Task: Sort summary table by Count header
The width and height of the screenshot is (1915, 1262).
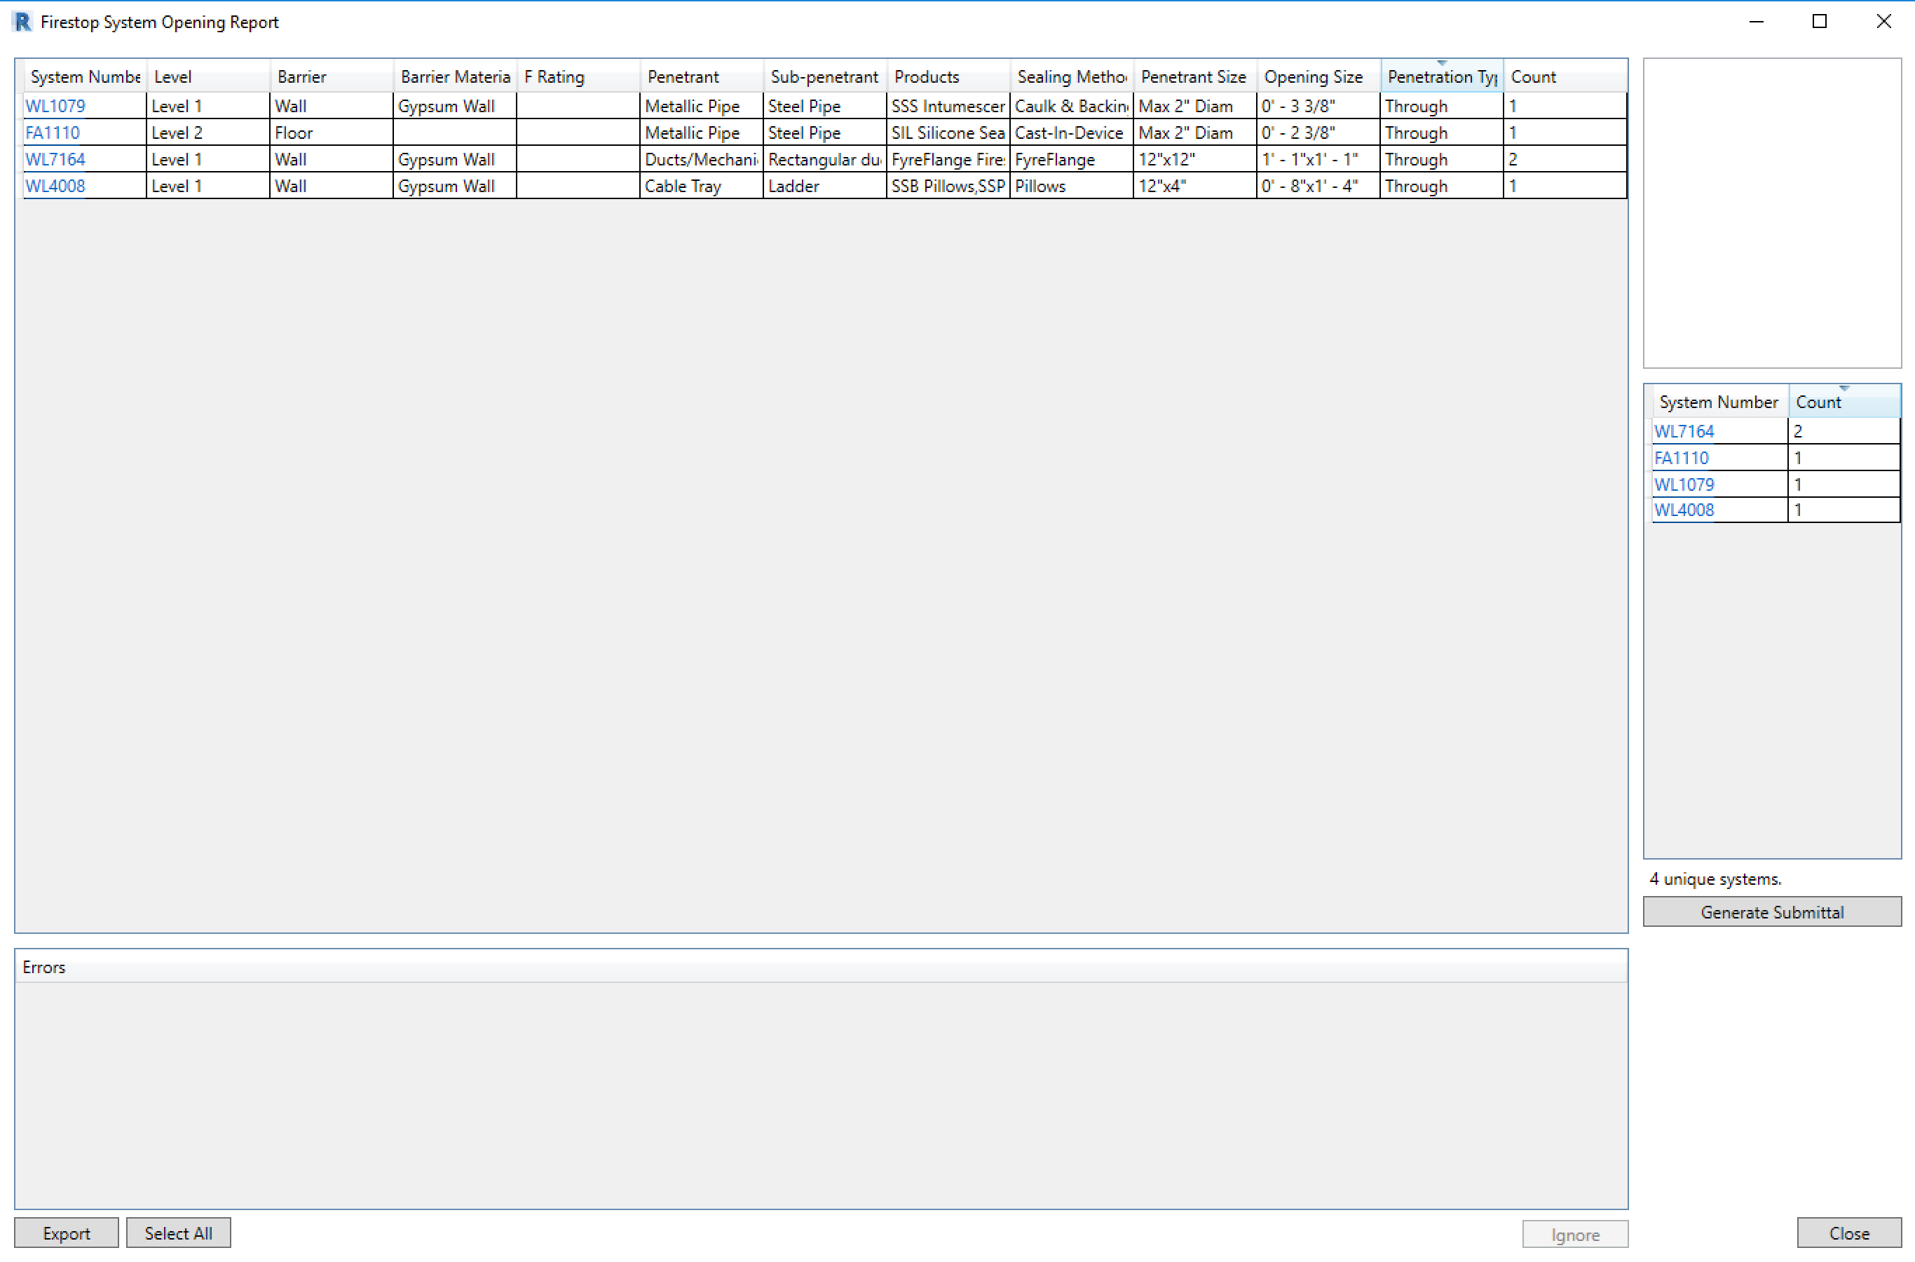Action: (x=1843, y=402)
